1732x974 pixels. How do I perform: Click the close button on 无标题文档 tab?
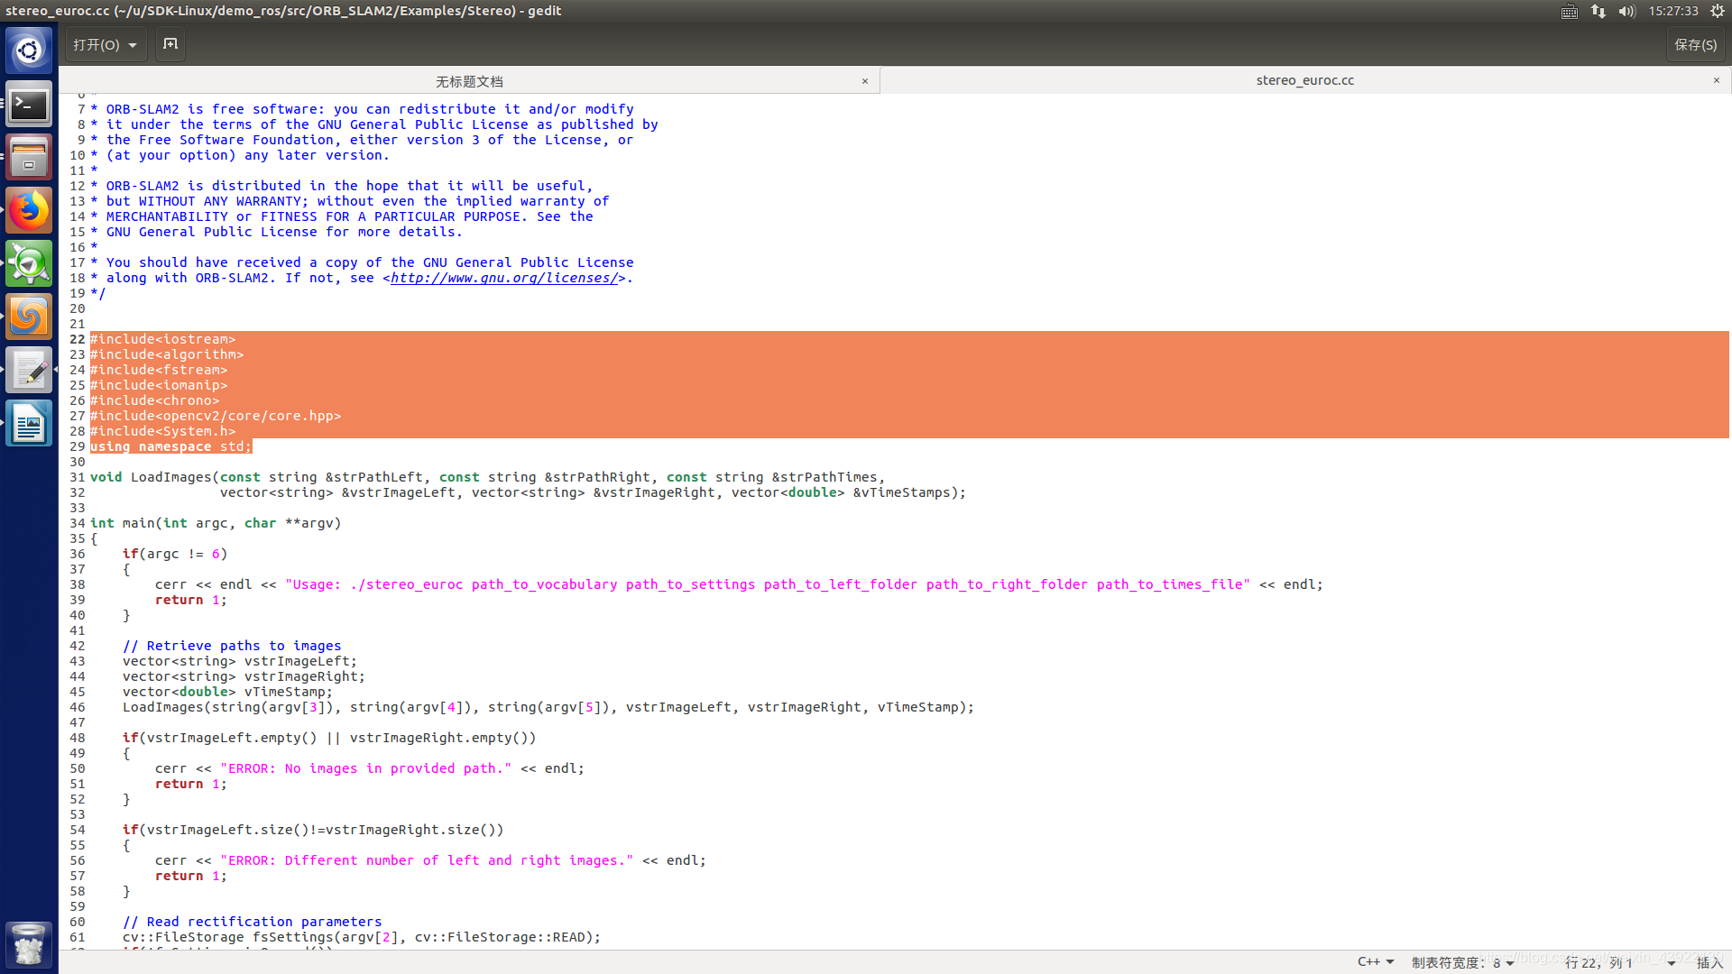click(x=865, y=79)
